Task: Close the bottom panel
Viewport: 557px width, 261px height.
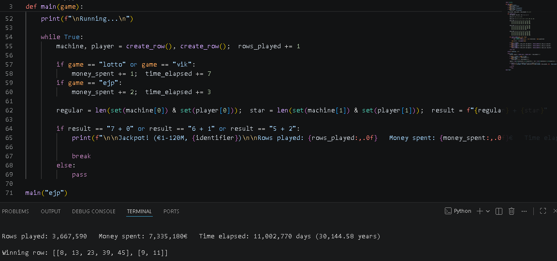Action: [555, 211]
